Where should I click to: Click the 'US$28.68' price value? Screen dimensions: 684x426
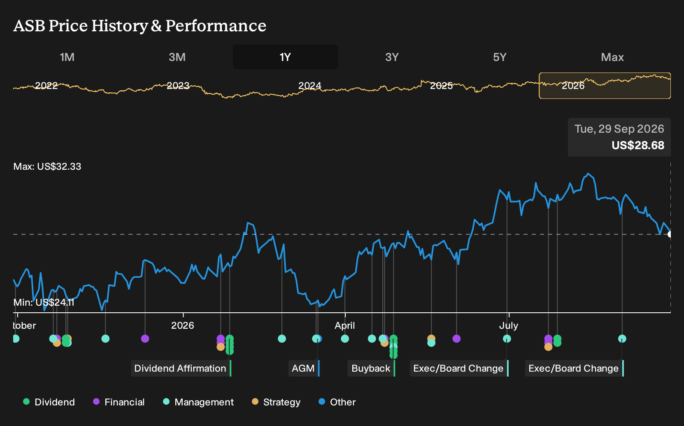click(638, 145)
